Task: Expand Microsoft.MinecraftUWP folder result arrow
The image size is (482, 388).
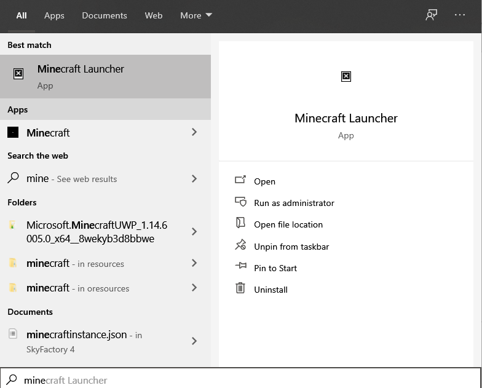Action: (x=194, y=231)
